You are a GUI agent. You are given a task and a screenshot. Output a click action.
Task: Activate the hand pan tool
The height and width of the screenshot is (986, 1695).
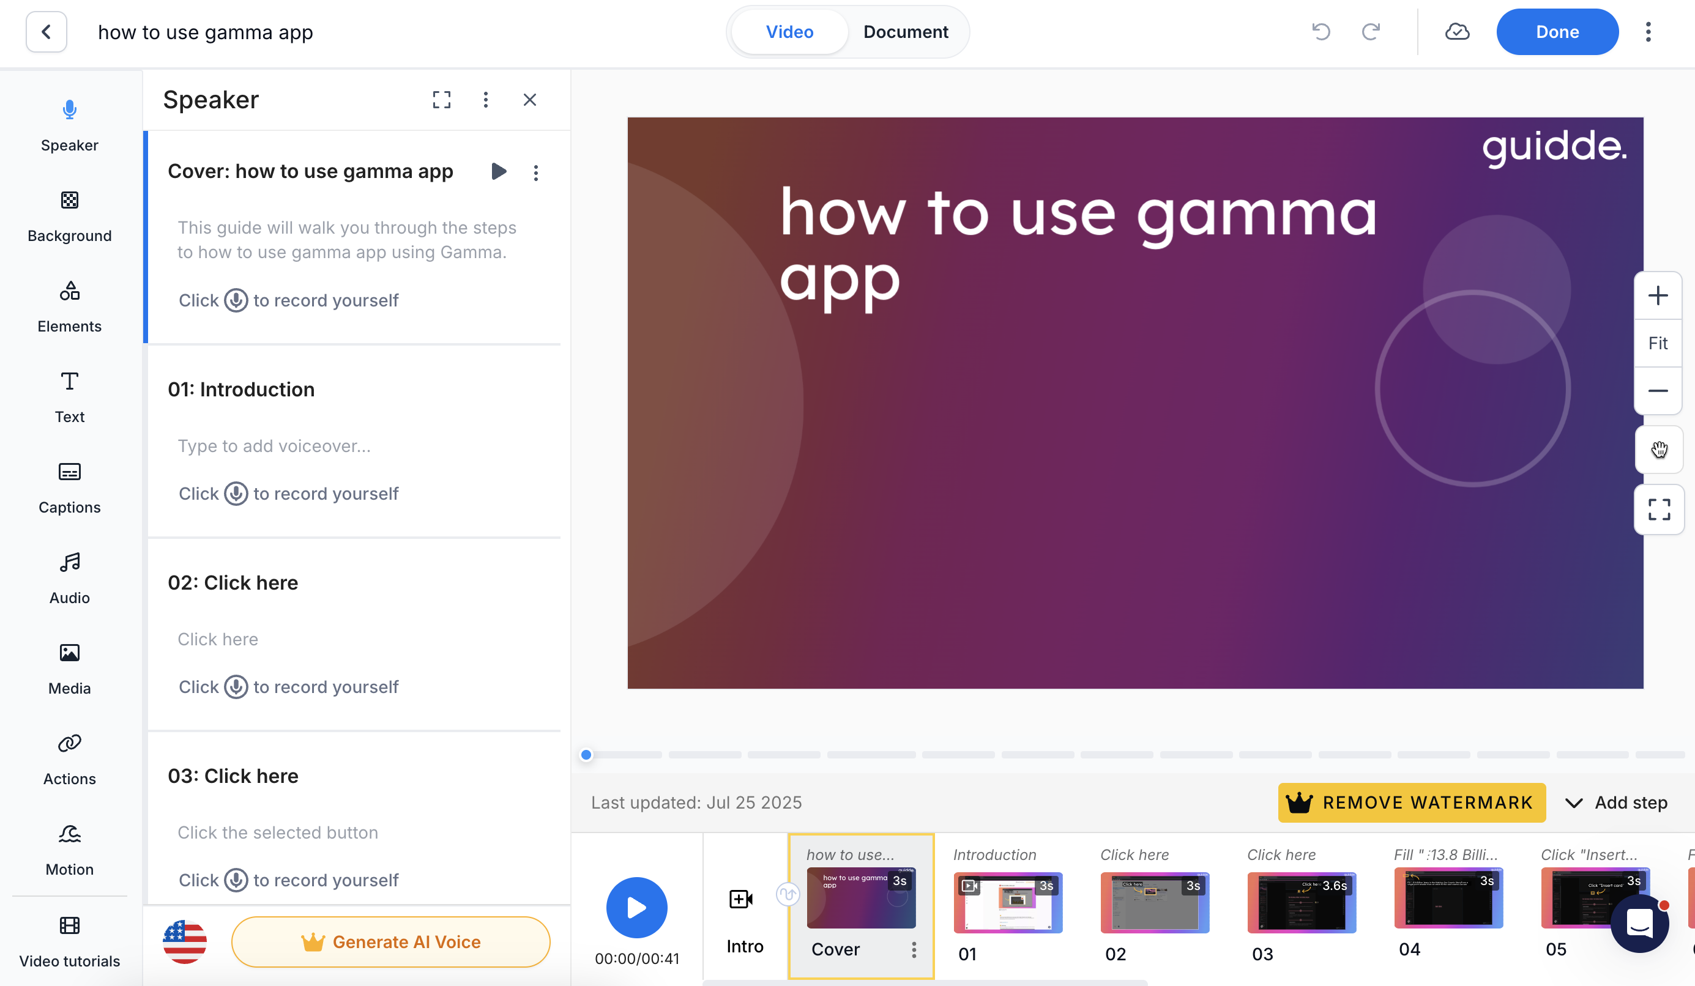point(1660,450)
